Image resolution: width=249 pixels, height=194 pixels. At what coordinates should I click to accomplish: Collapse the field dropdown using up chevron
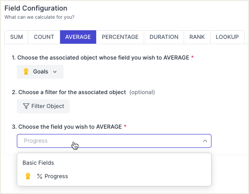click(x=205, y=141)
